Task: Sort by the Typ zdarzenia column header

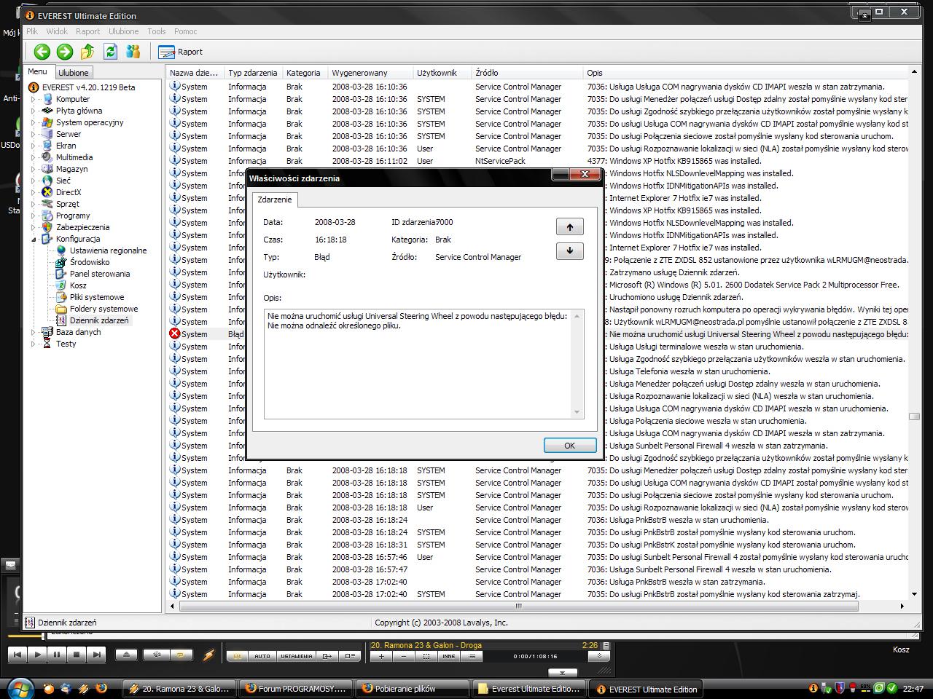Action: point(253,73)
